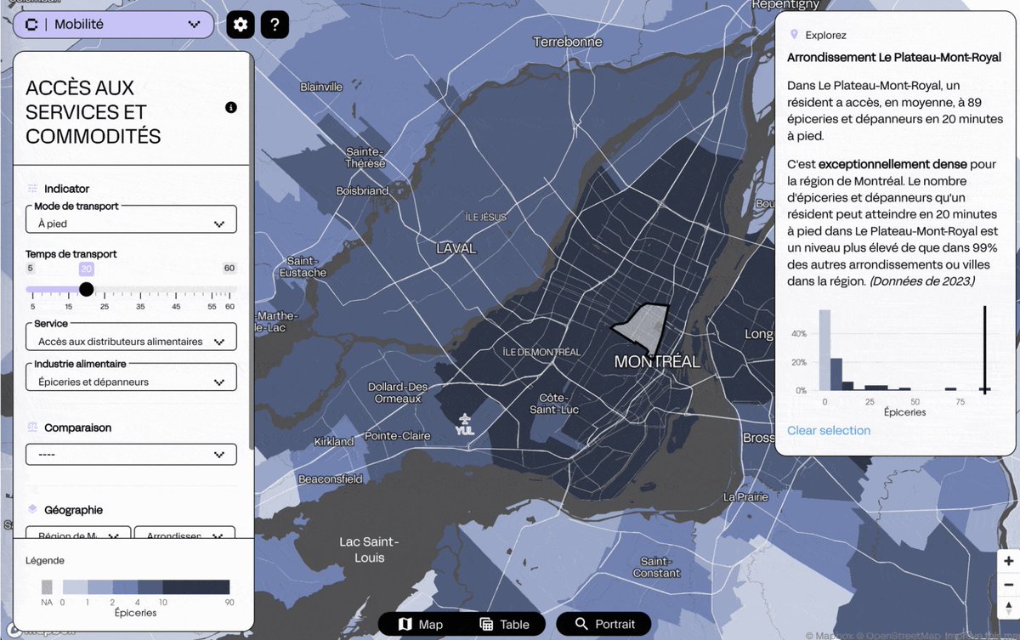Click the LAVAL map label
The image size is (1020, 640).
coord(456,249)
